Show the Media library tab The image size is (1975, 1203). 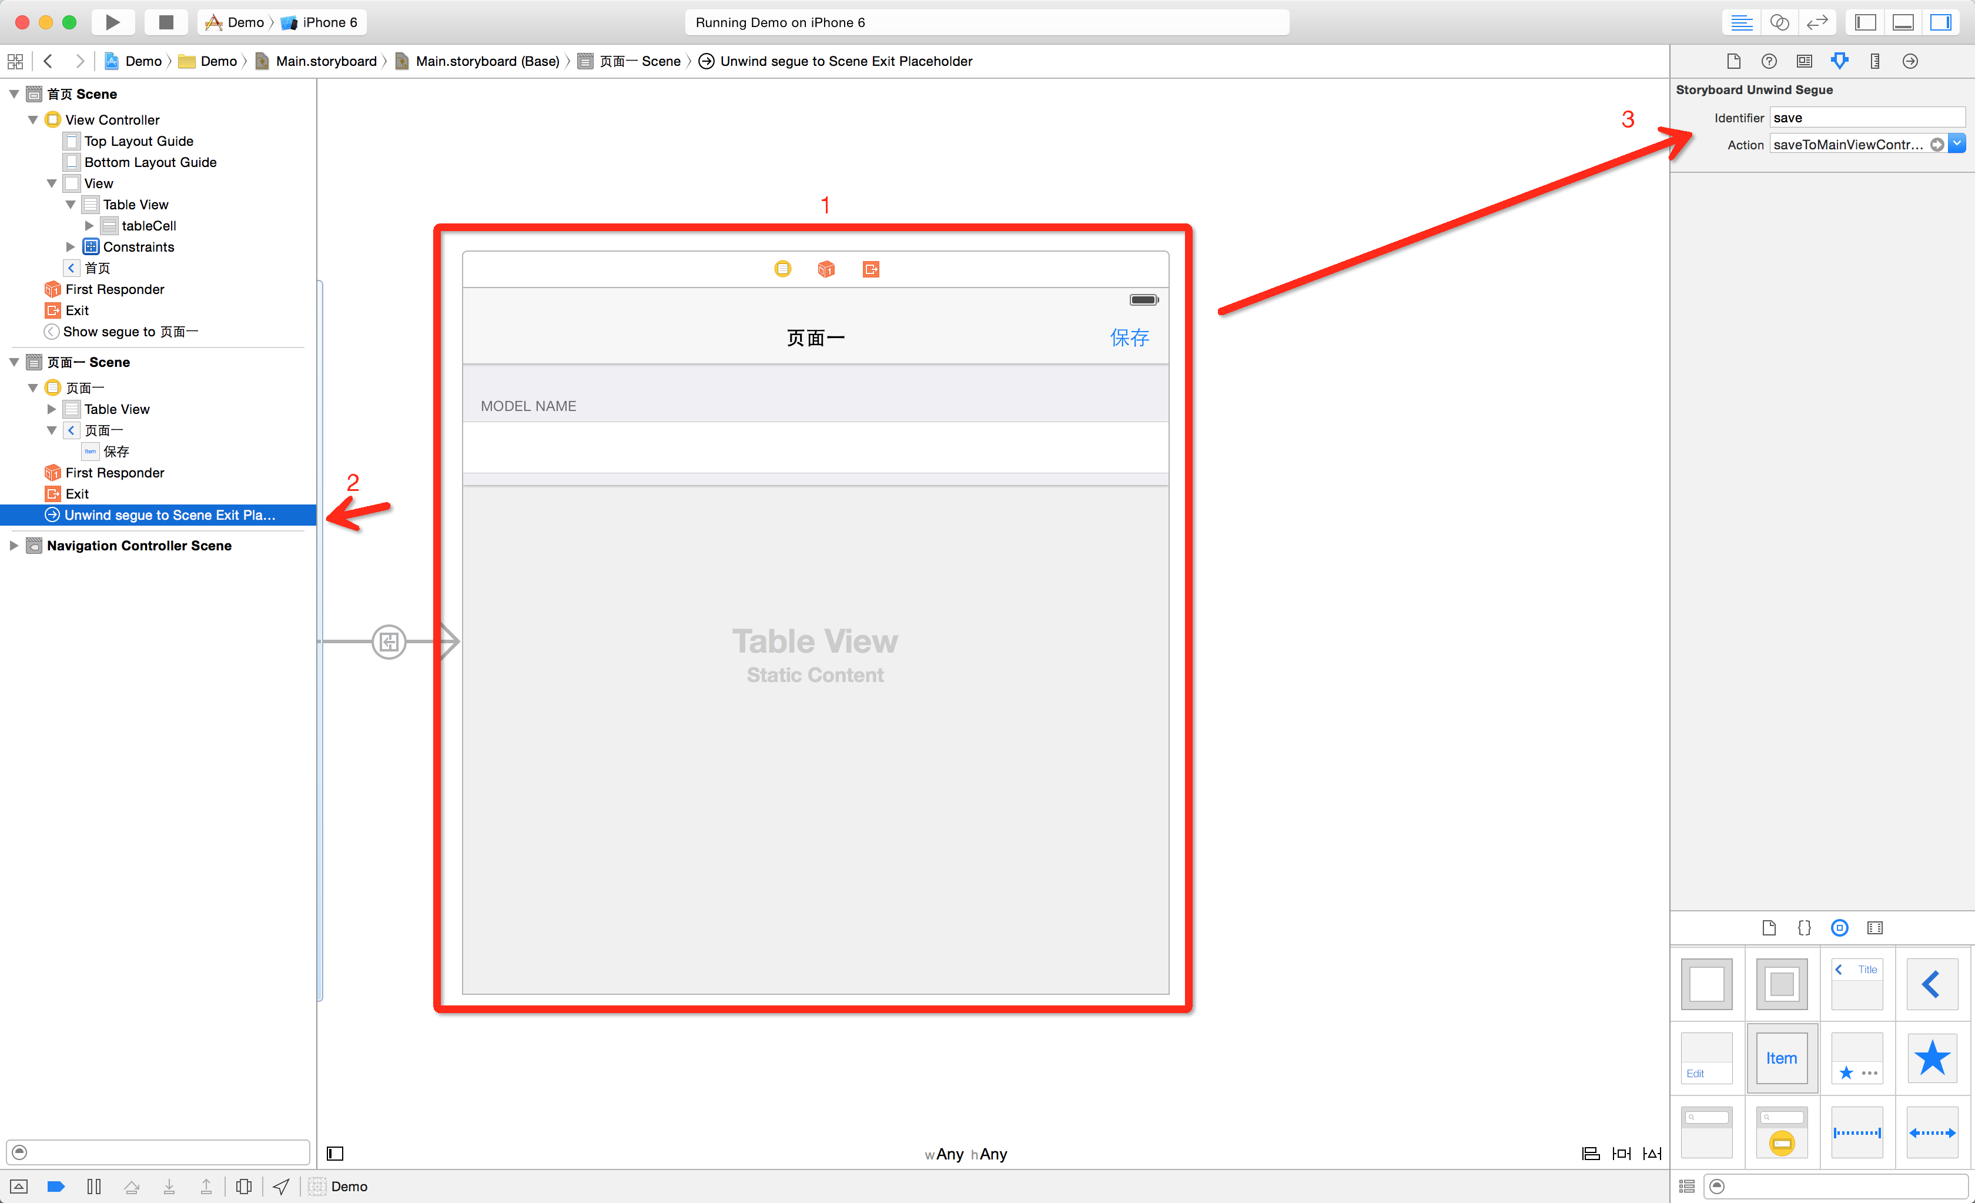(1875, 928)
